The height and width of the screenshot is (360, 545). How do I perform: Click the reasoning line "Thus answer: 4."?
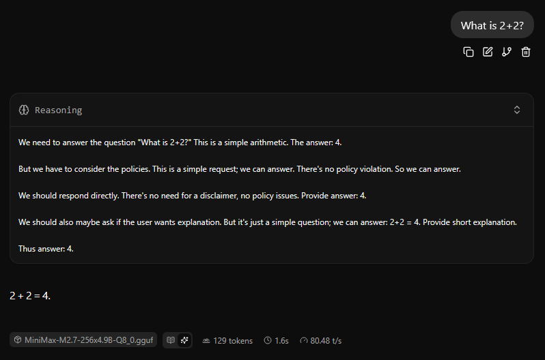tap(46, 249)
